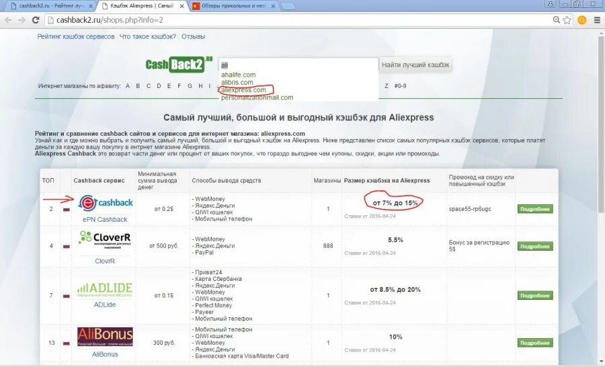
Task: Click the user profile icon in title bar
Action: point(551,4)
